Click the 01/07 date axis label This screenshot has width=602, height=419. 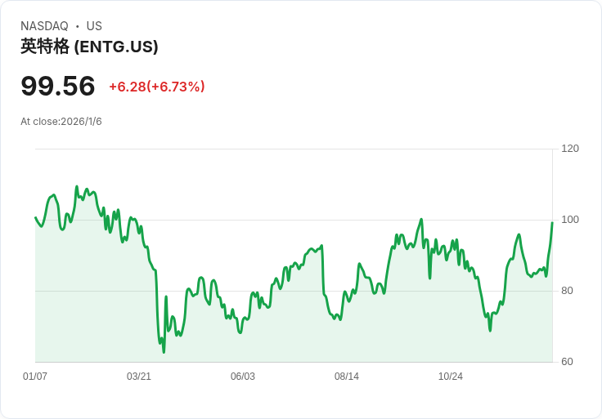click(35, 377)
